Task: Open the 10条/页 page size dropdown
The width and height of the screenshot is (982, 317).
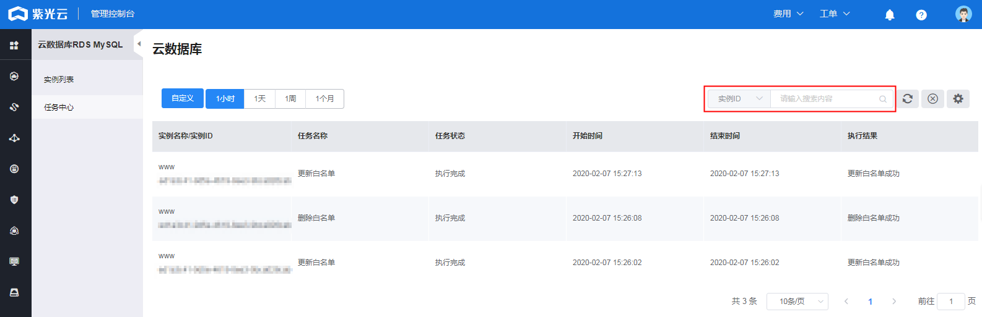Action: point(797,302)
